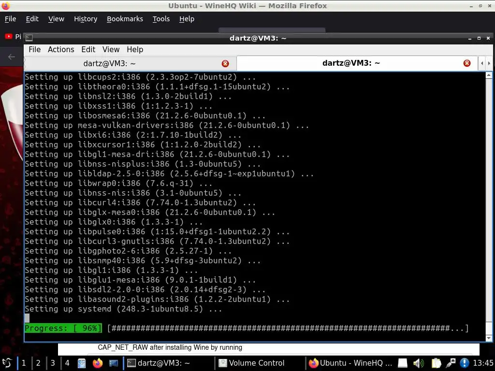Open the terminal File menu

tap(34, 50)
